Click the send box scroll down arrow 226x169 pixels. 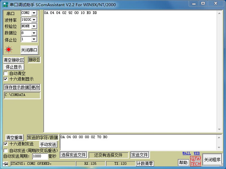click(219, 147)
